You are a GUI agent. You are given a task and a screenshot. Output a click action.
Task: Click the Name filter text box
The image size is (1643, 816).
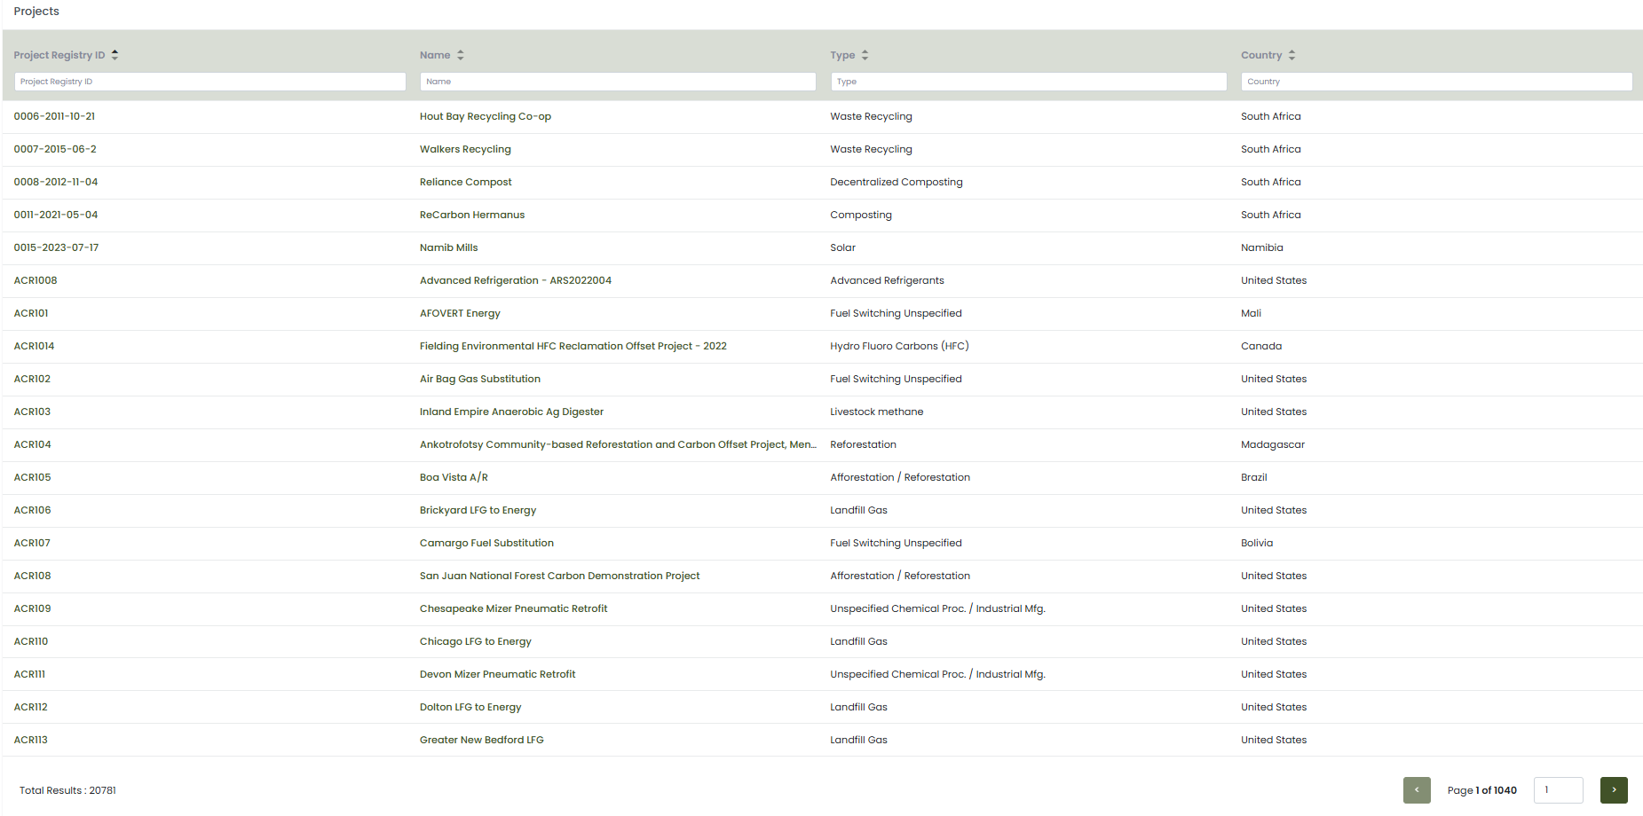(617, 82)
